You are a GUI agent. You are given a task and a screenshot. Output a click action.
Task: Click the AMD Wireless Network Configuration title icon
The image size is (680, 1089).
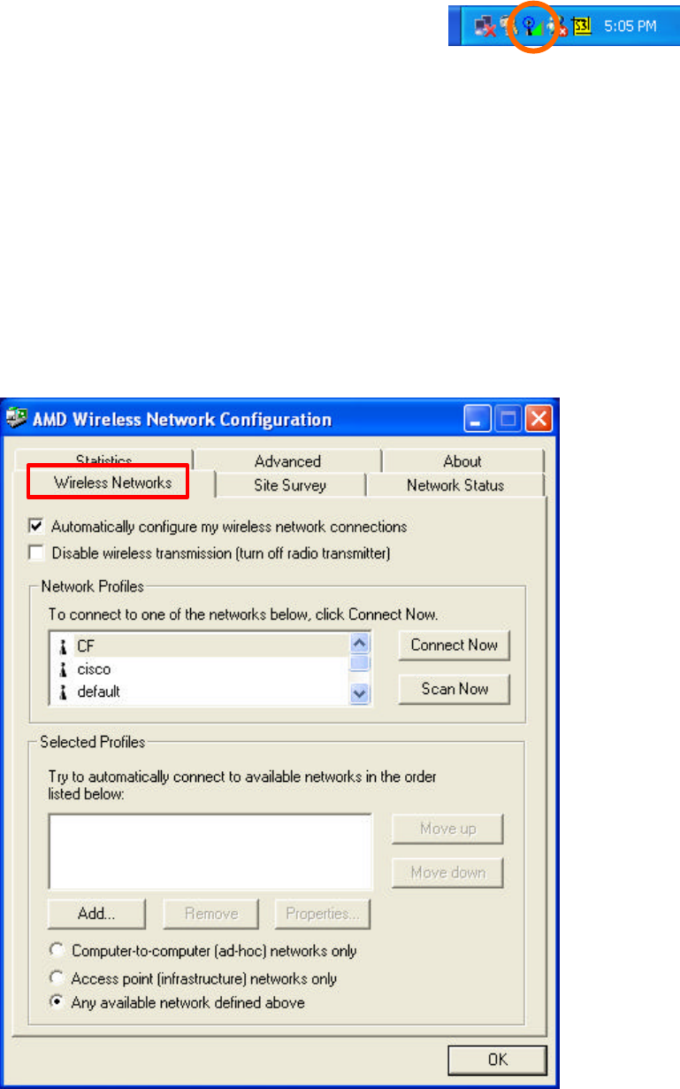click(x=19, y=419)
